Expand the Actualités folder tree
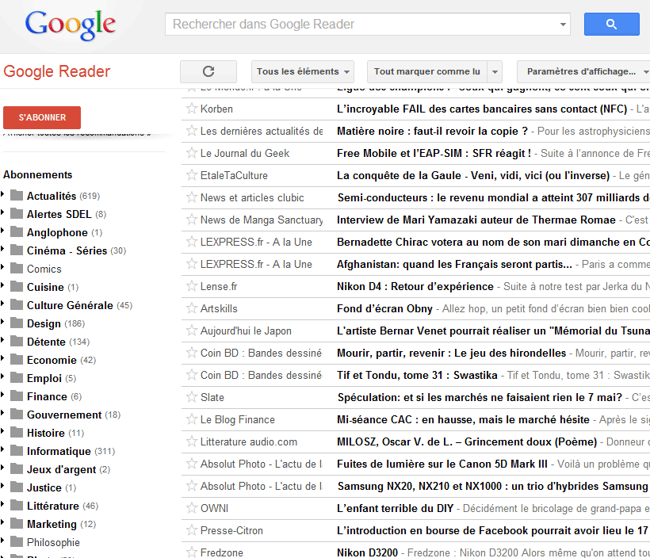This screenshot has height=558, width=650. click(3, 195)
